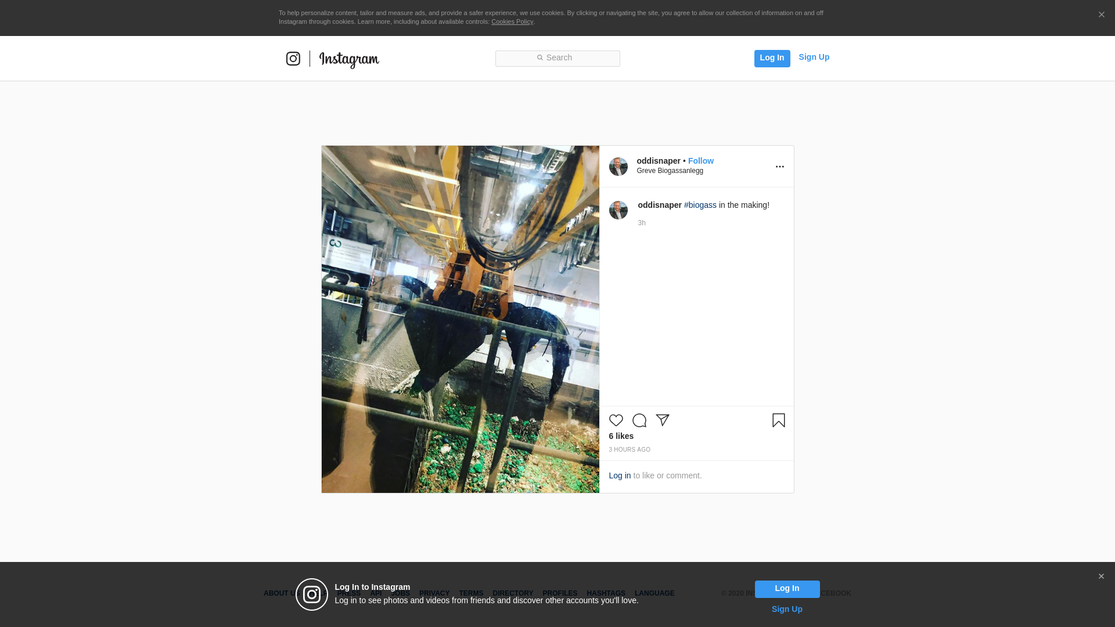
Task: Dismiss the cookie notice banner
Action: [1101, 15]
